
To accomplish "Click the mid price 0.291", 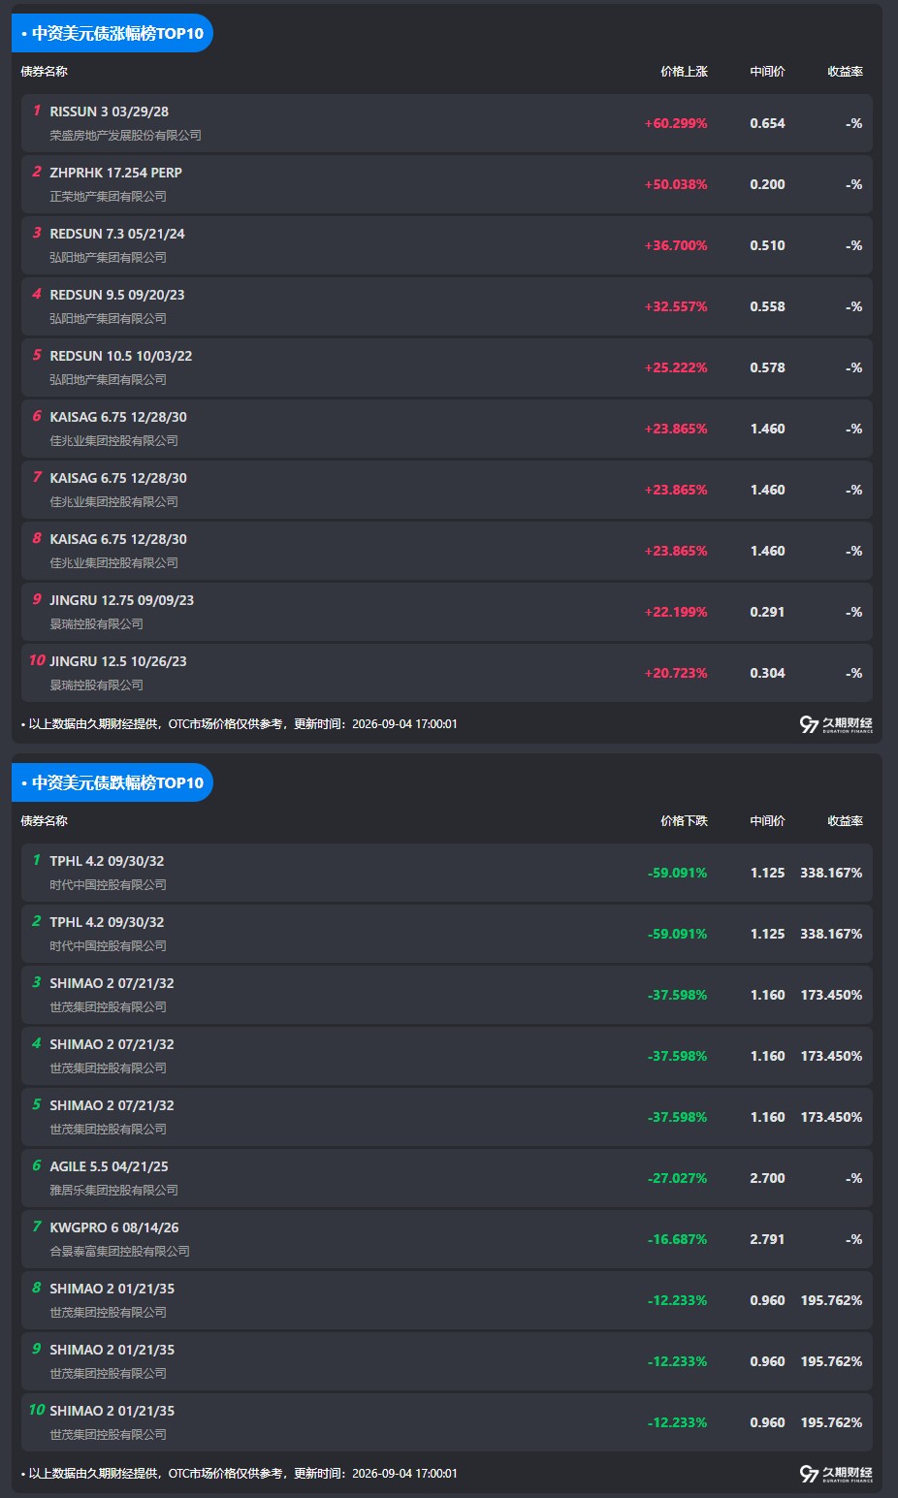I will (x=767, y=613).
